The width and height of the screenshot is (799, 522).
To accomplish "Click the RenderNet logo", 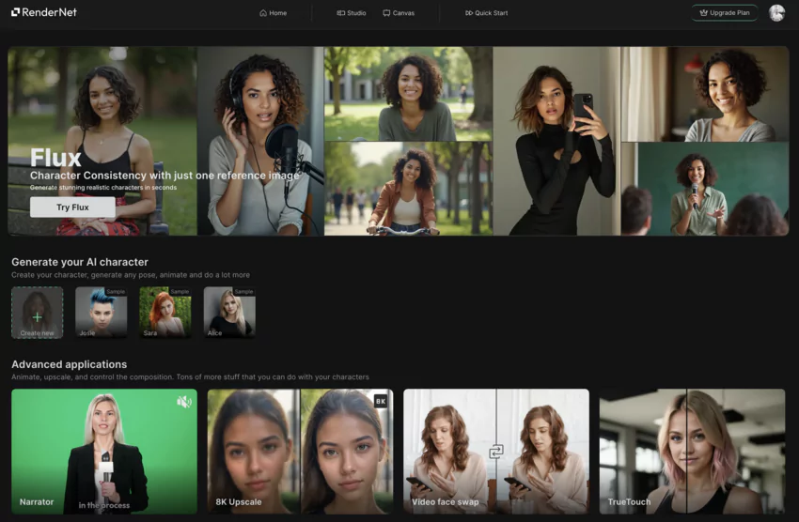I will [44, 12].
